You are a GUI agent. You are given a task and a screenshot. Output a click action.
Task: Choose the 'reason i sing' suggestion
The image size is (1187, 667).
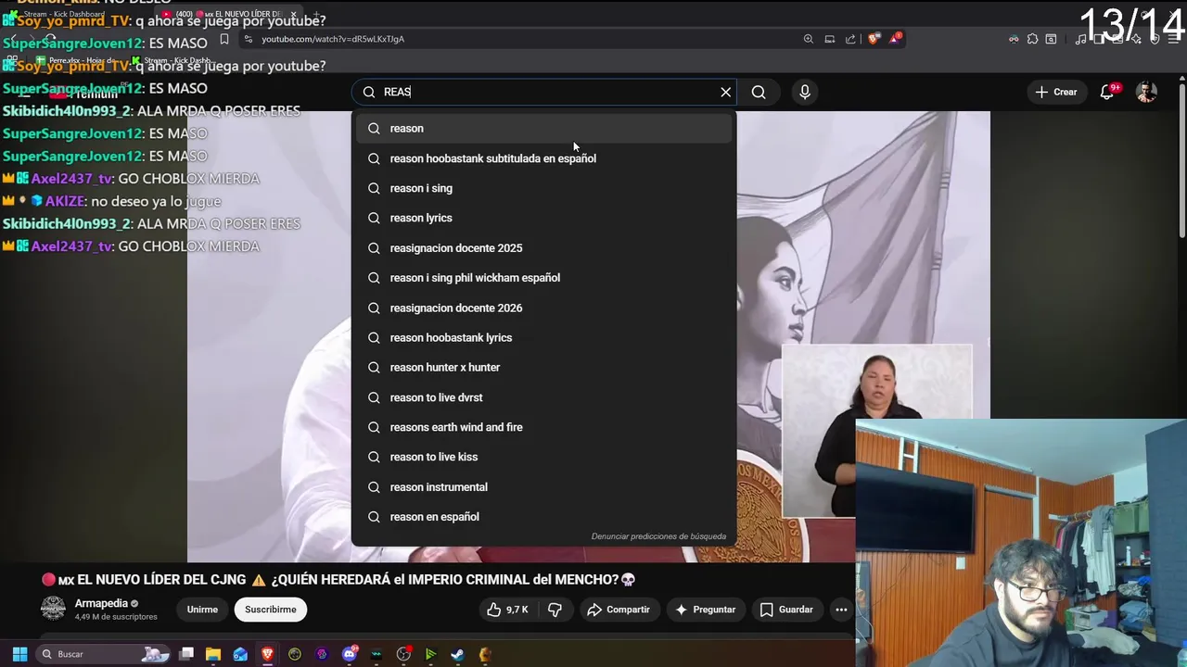tap(544, 188)
